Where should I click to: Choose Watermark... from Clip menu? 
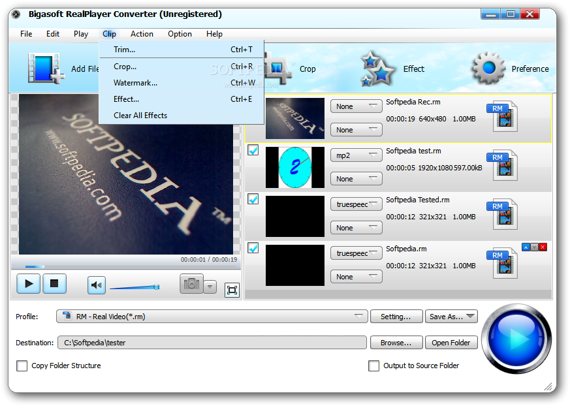point(182,83)
